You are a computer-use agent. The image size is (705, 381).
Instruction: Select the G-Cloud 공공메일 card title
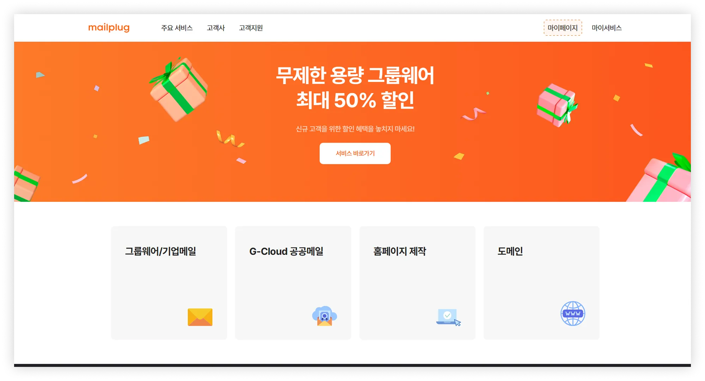(286, 251)
